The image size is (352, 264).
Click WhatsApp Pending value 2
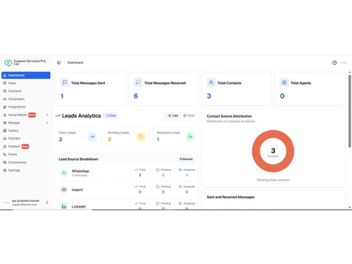click(x=163, y=175)
